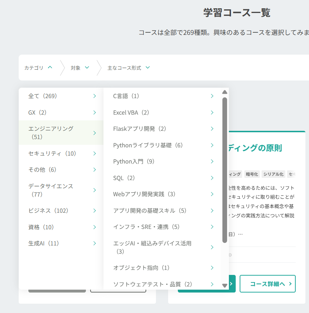Select the C言語（1） subcategory
Screen dimensions: 309x313
126,96
